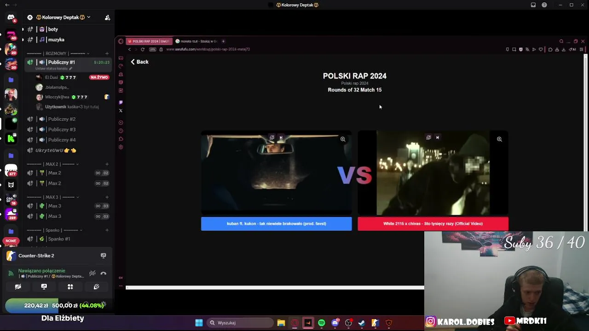Vote for kuban ft. kukon blue button
Screen dimensions: 589x331
[276, 224]
